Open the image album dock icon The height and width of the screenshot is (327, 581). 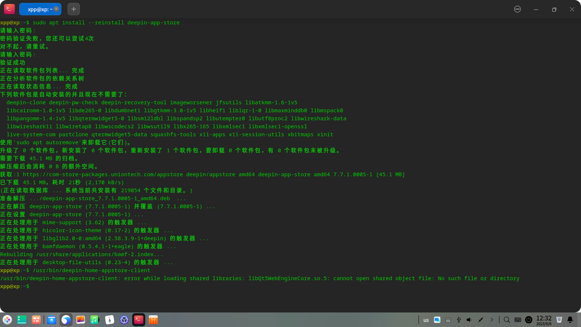tap(81, 320)
